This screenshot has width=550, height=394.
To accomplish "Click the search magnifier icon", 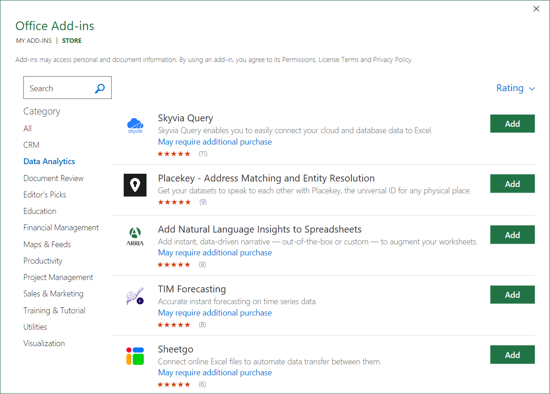I will (x=100, y=88).
